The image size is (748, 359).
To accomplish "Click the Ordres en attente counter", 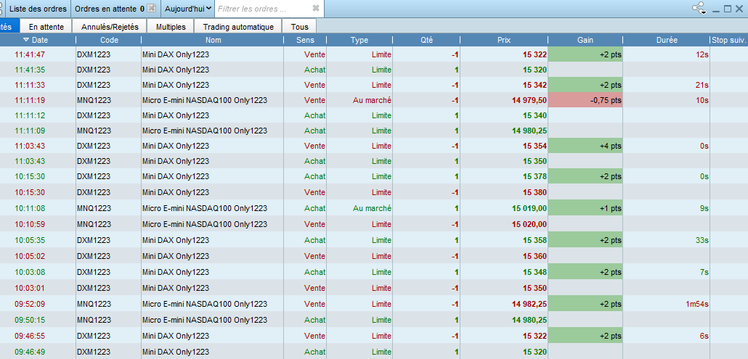I will click(110, 9).
